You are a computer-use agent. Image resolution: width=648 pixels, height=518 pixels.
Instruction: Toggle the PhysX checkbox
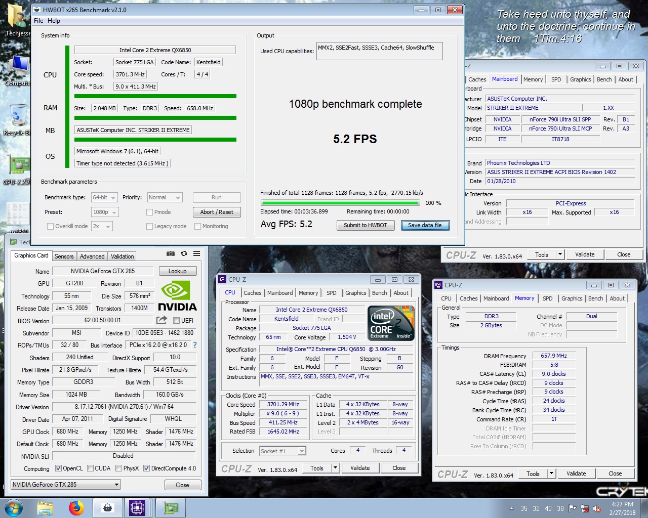click(118, 468)
